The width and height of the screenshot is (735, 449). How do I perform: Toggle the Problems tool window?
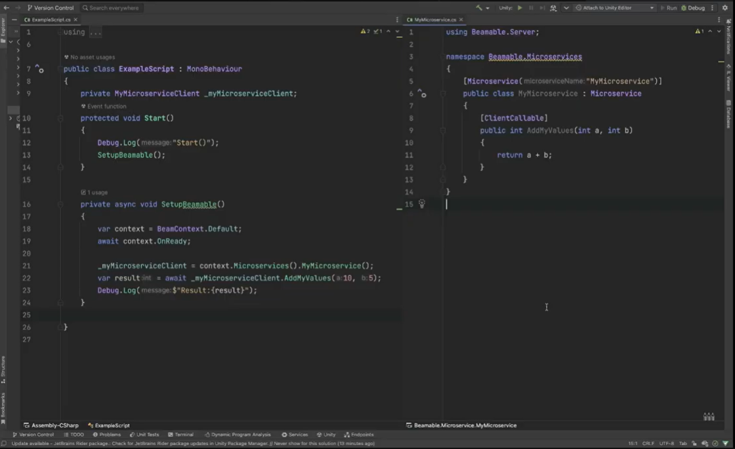point(107,435)
